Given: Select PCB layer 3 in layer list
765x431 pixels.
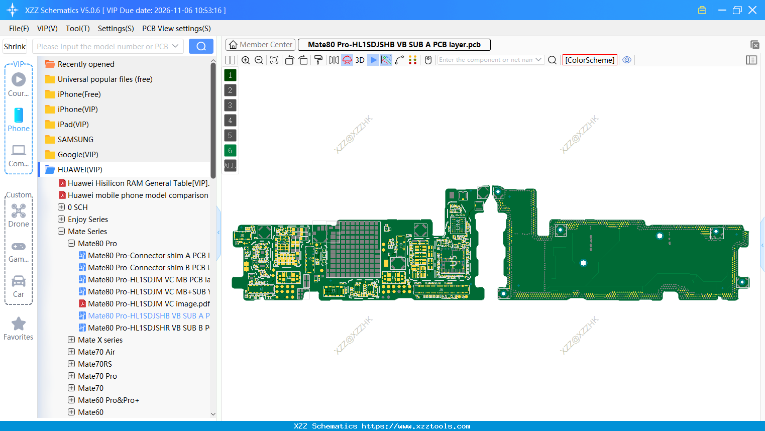Looking at the screenshot, I should point(230,105).
